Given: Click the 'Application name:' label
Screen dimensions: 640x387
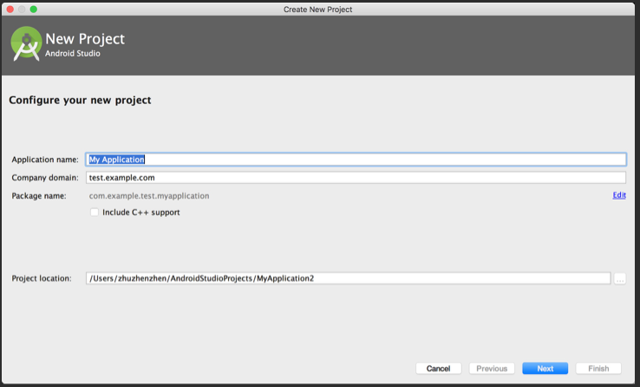Looking at the screenshot, I should pyautogui.click(x=45, y=160).
